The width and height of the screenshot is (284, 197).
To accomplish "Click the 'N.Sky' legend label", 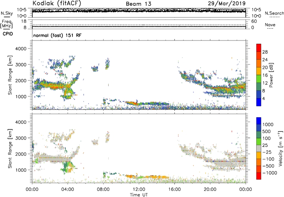I will click(7, 13).
